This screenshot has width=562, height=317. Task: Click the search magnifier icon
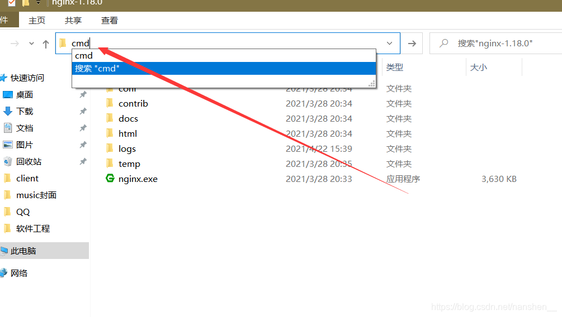[443, 44]
